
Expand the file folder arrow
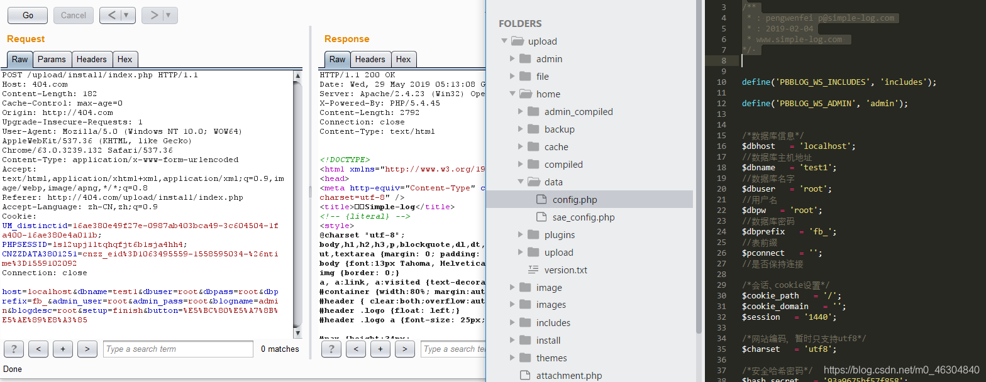512,77
